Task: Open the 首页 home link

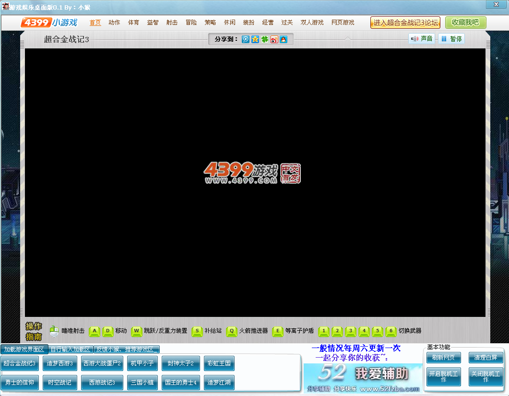Action: pyautogui.click(x=95, y=23)
